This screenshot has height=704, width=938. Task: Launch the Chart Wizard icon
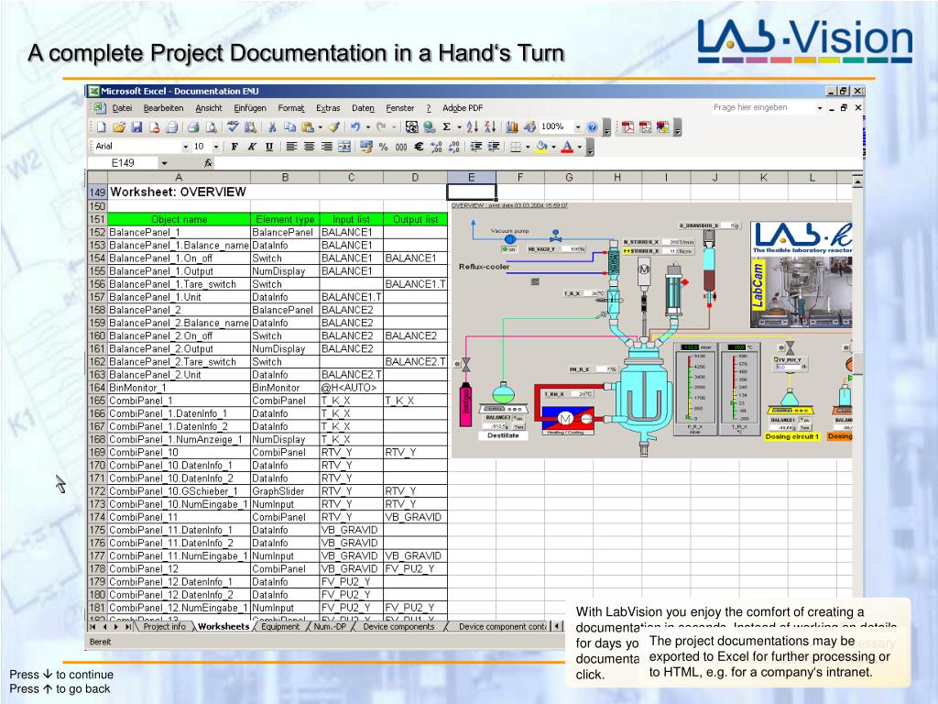click(512, 126)
